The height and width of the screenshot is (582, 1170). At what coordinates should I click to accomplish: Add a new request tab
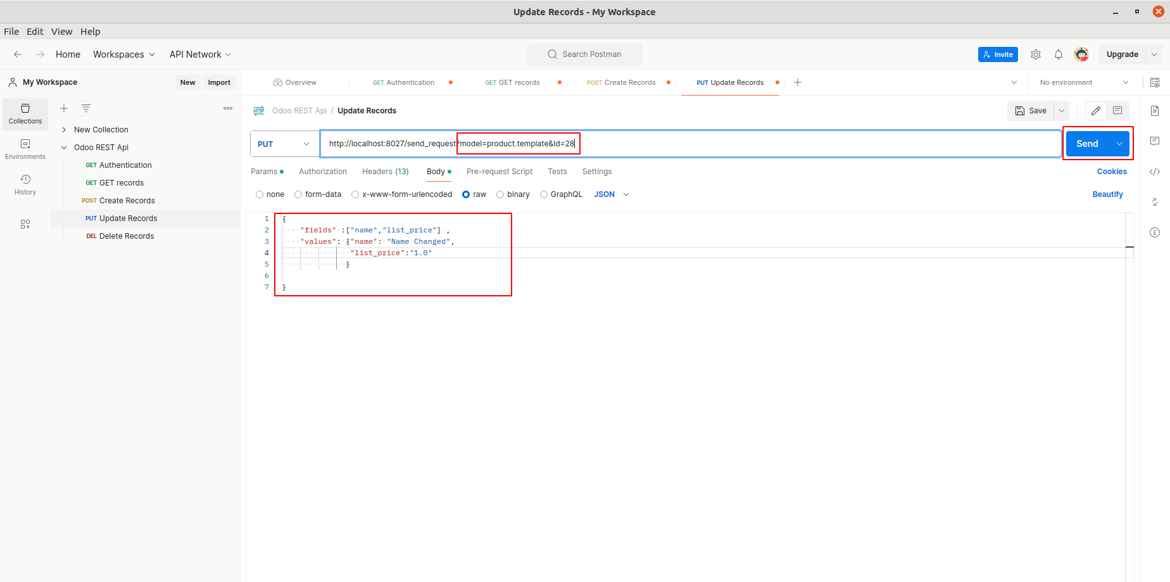tap(798, 82)
